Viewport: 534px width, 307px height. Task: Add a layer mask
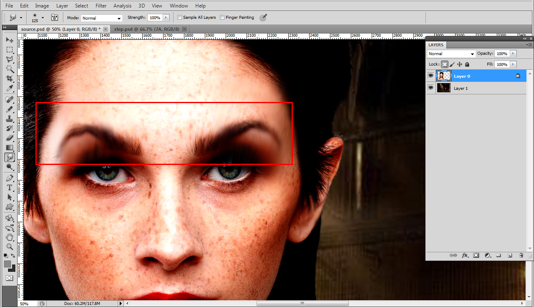pyautogui.click(x=476, y=255)
